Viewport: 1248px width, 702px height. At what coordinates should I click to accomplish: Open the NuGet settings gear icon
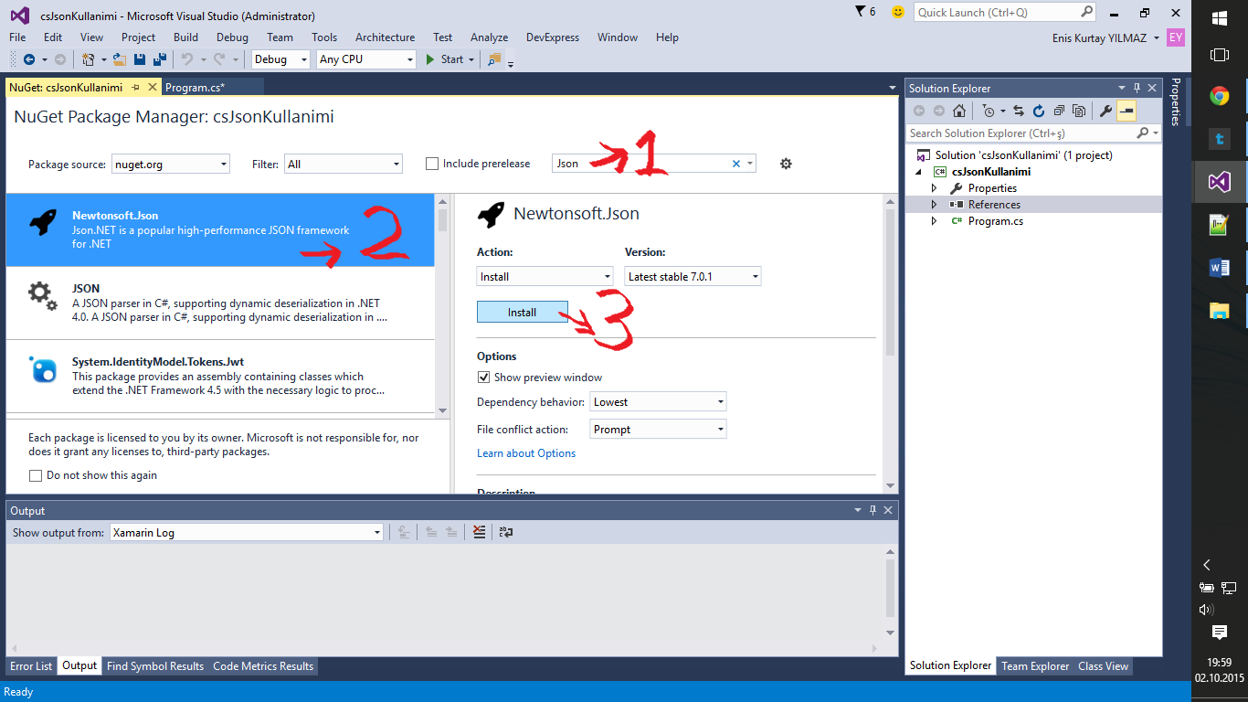pos(786,164)
